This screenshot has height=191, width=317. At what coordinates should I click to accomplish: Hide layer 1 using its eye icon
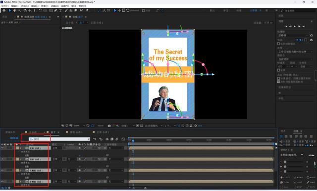pos(2,148)
